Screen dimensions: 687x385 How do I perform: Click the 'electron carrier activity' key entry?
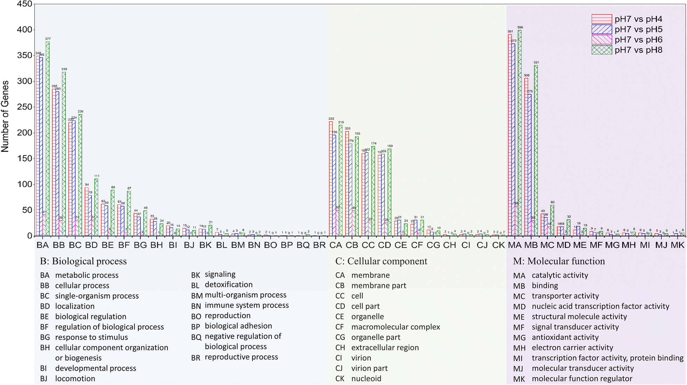[x=572, y=348]
